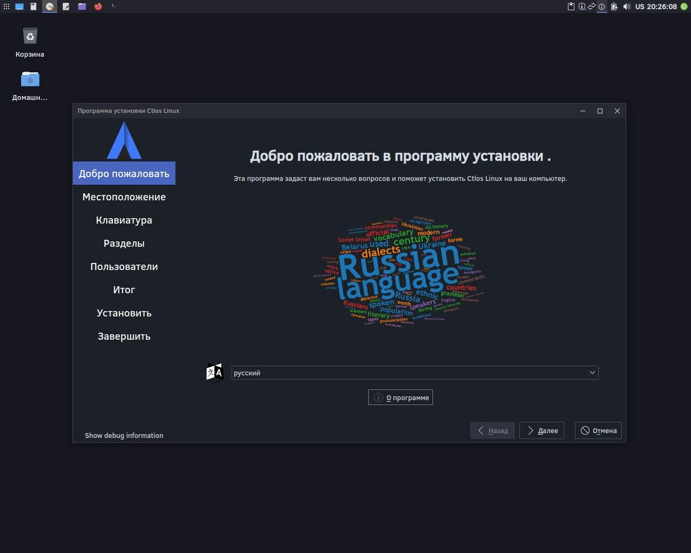Click the show desktop icon in panel
Screen dimensions: 691x553
pyautogui.click(x=19, y=6)
